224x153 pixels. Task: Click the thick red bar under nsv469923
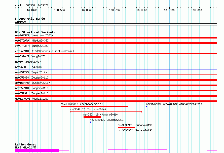point(116,38)
